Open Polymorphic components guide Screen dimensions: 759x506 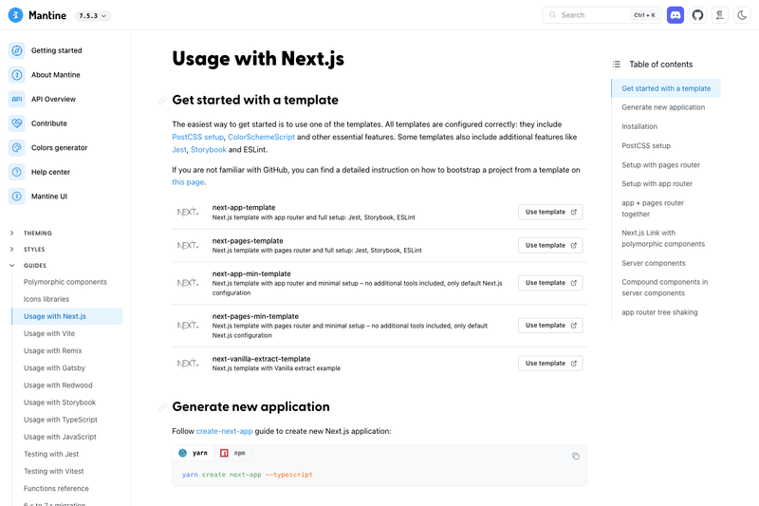(x=65, y=282)
